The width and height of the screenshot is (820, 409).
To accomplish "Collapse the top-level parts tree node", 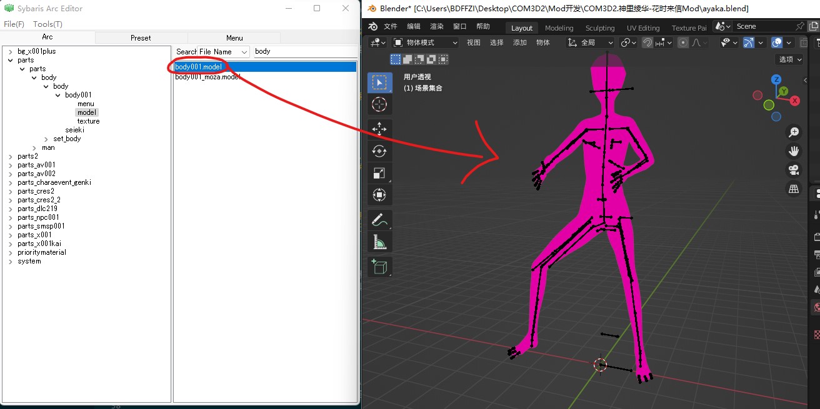I will pyautogui.click(x=10, y=60).
